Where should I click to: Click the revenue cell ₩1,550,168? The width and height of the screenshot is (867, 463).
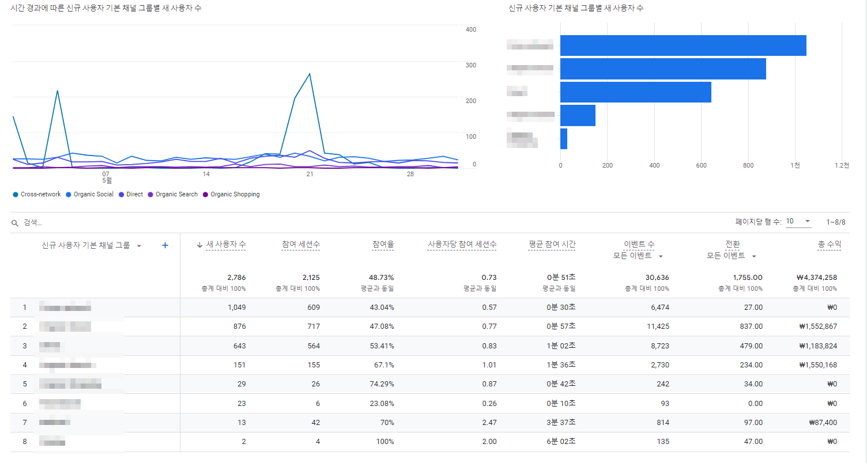818,365
